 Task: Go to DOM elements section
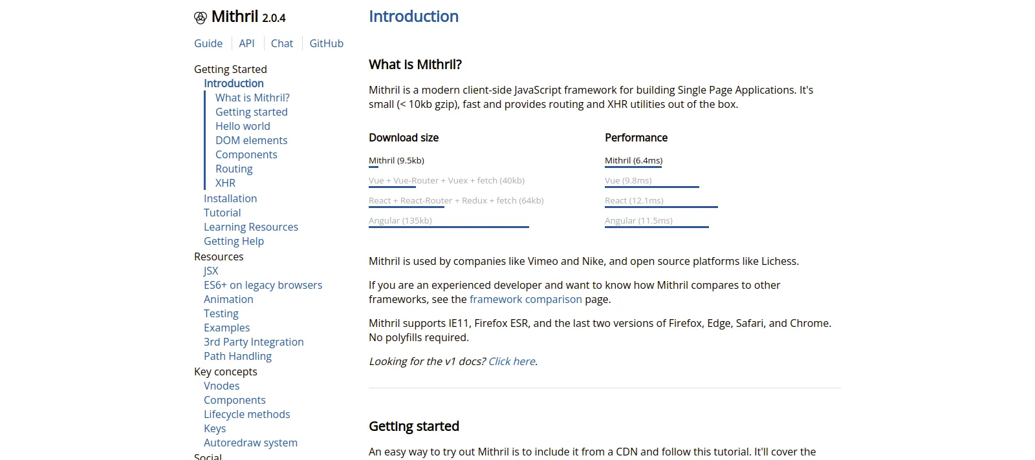251,140
